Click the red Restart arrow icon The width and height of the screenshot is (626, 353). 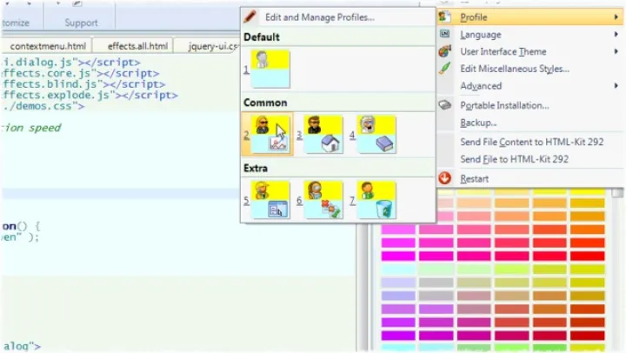pyautogui.click(x=445, y=178)
